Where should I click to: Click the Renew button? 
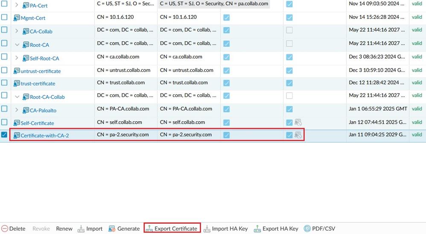(64, 228)
